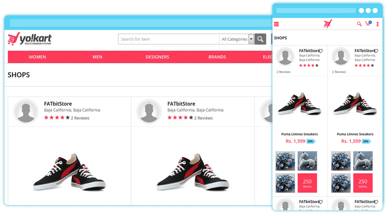Open the MEN menu

tap(98, 57)
